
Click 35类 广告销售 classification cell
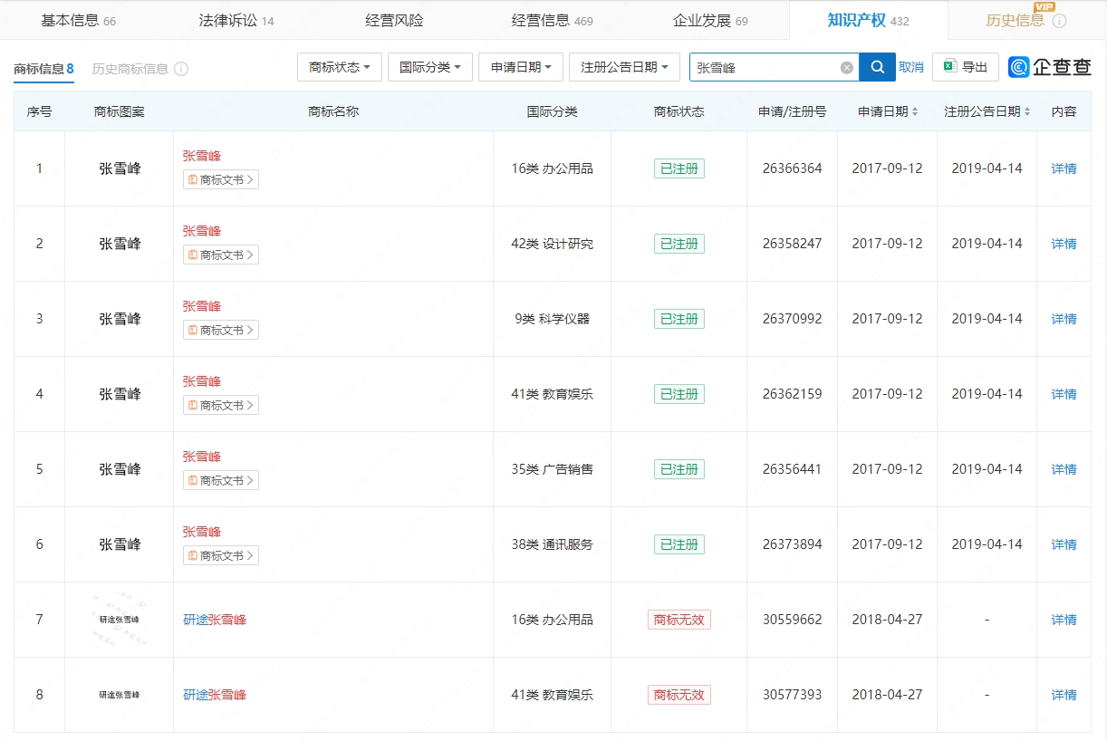553,469
